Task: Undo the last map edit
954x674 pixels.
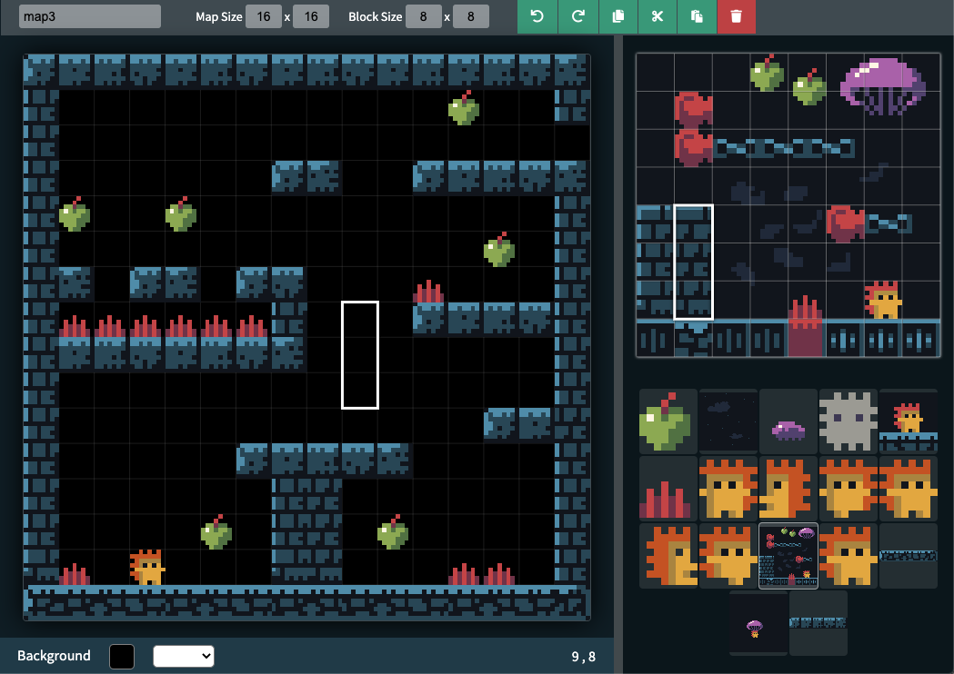Action: click(537, 16)
